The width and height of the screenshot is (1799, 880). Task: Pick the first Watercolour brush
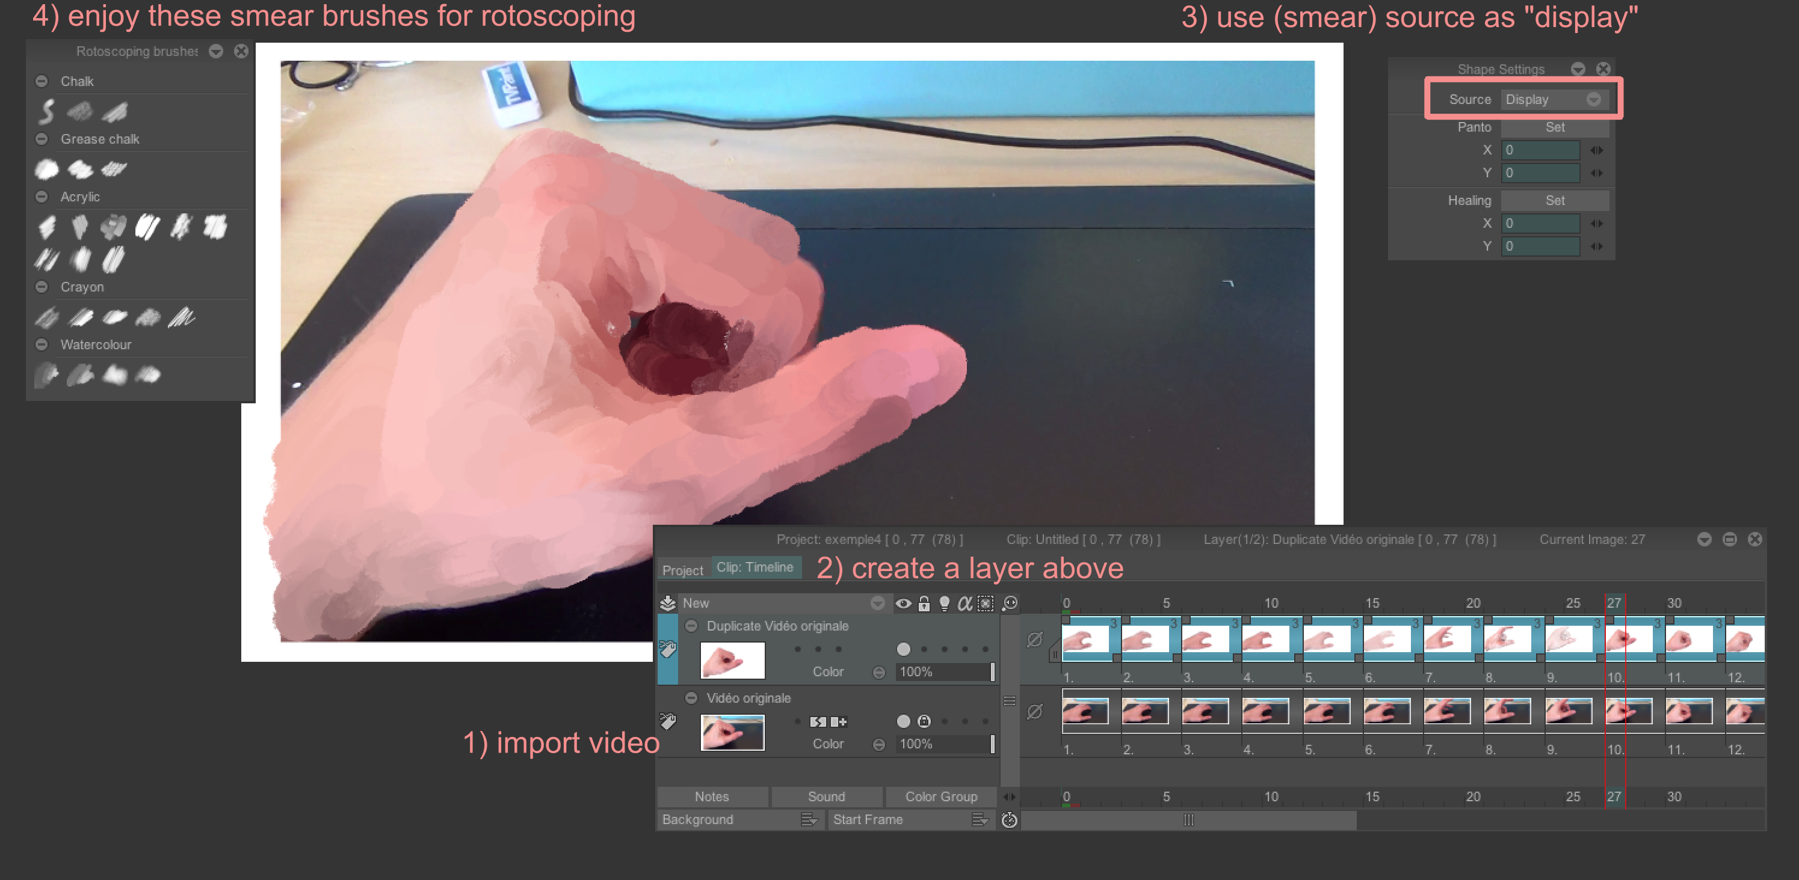[47, 374]
